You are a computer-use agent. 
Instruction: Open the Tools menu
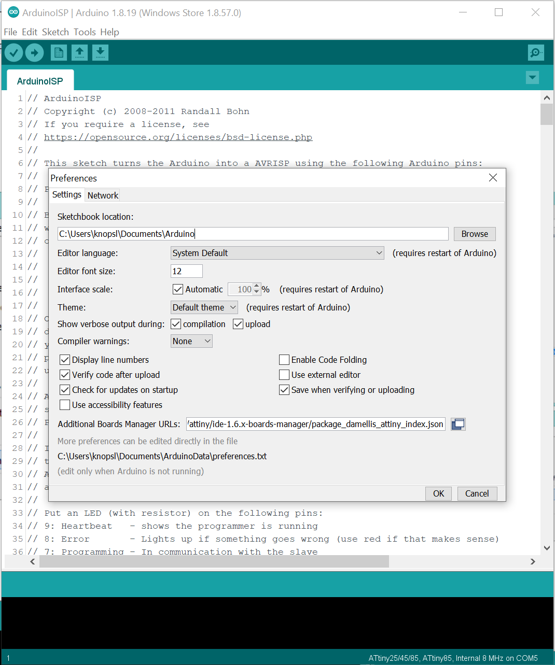point(85,32)
